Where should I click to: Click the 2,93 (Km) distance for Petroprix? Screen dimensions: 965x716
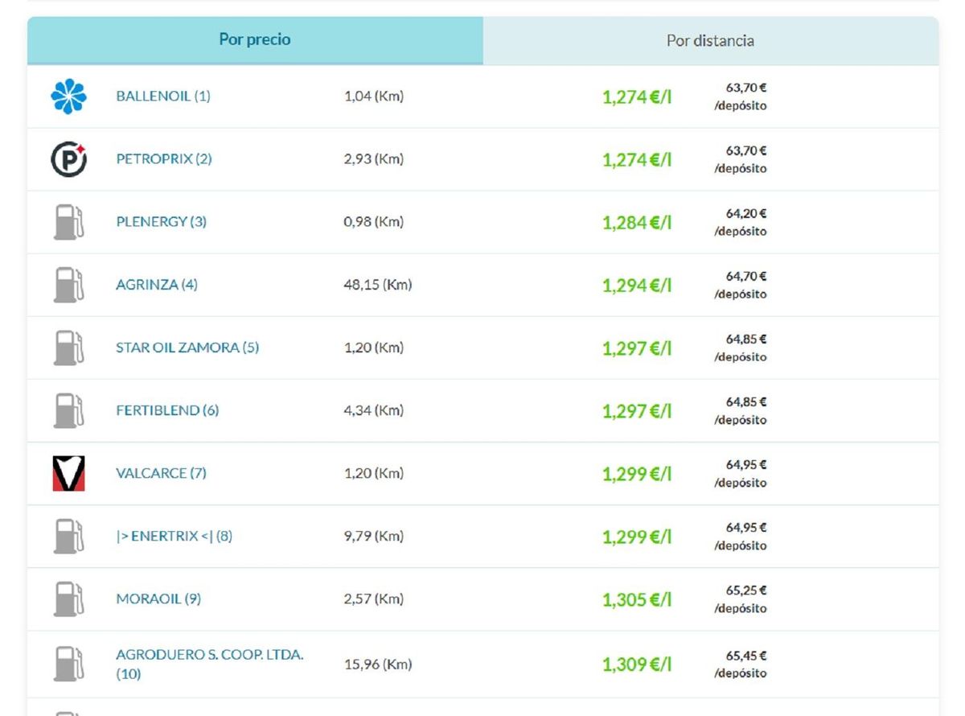click(x=374, y=158)
